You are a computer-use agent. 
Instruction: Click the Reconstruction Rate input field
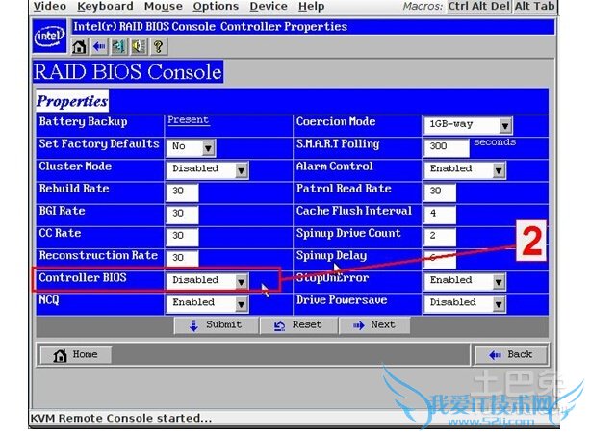(x=183, y=259)
